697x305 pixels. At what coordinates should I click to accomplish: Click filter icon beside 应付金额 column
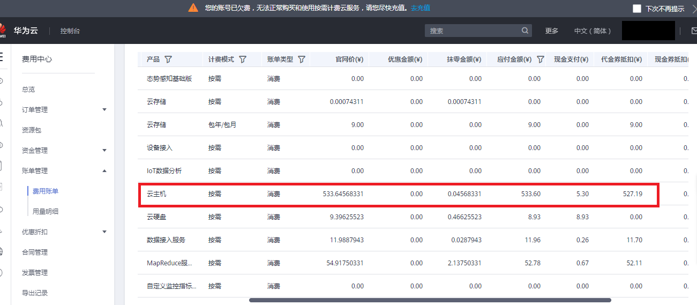[541, 59]
